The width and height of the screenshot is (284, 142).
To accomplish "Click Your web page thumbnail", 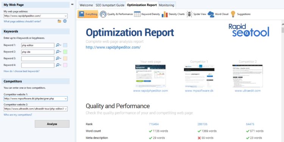I will coord(150,76).
